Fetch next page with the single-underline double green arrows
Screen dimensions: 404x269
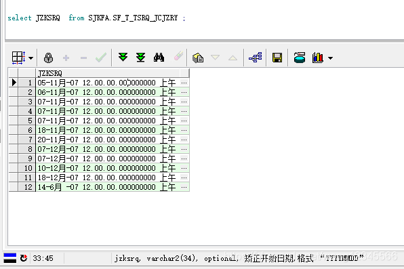[x=123, y=57]
